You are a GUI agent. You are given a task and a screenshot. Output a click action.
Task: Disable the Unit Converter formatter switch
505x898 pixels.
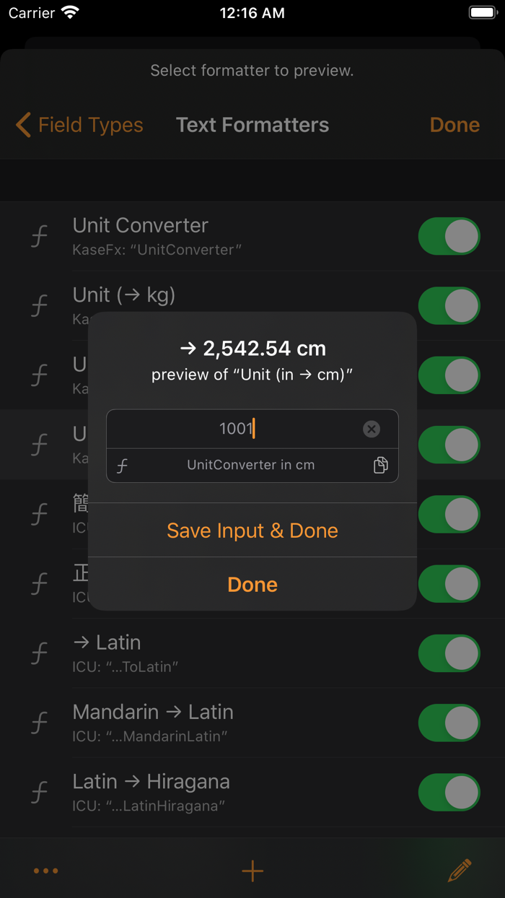point(449,236)
